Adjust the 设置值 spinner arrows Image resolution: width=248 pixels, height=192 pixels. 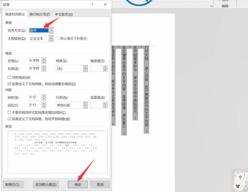[105, 105]
